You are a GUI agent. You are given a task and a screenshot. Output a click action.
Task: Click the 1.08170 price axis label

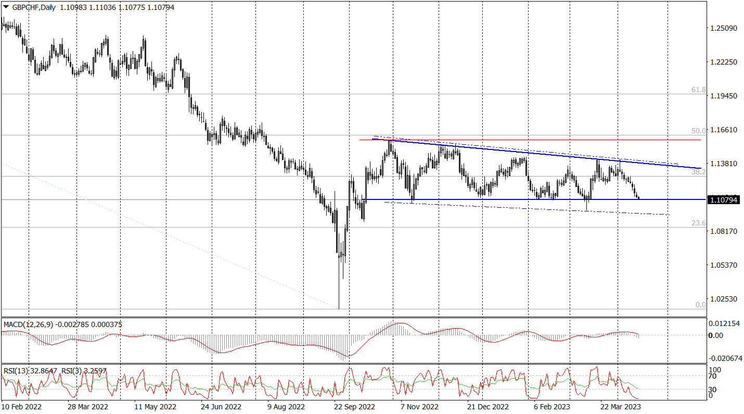[x=724, y=231]
